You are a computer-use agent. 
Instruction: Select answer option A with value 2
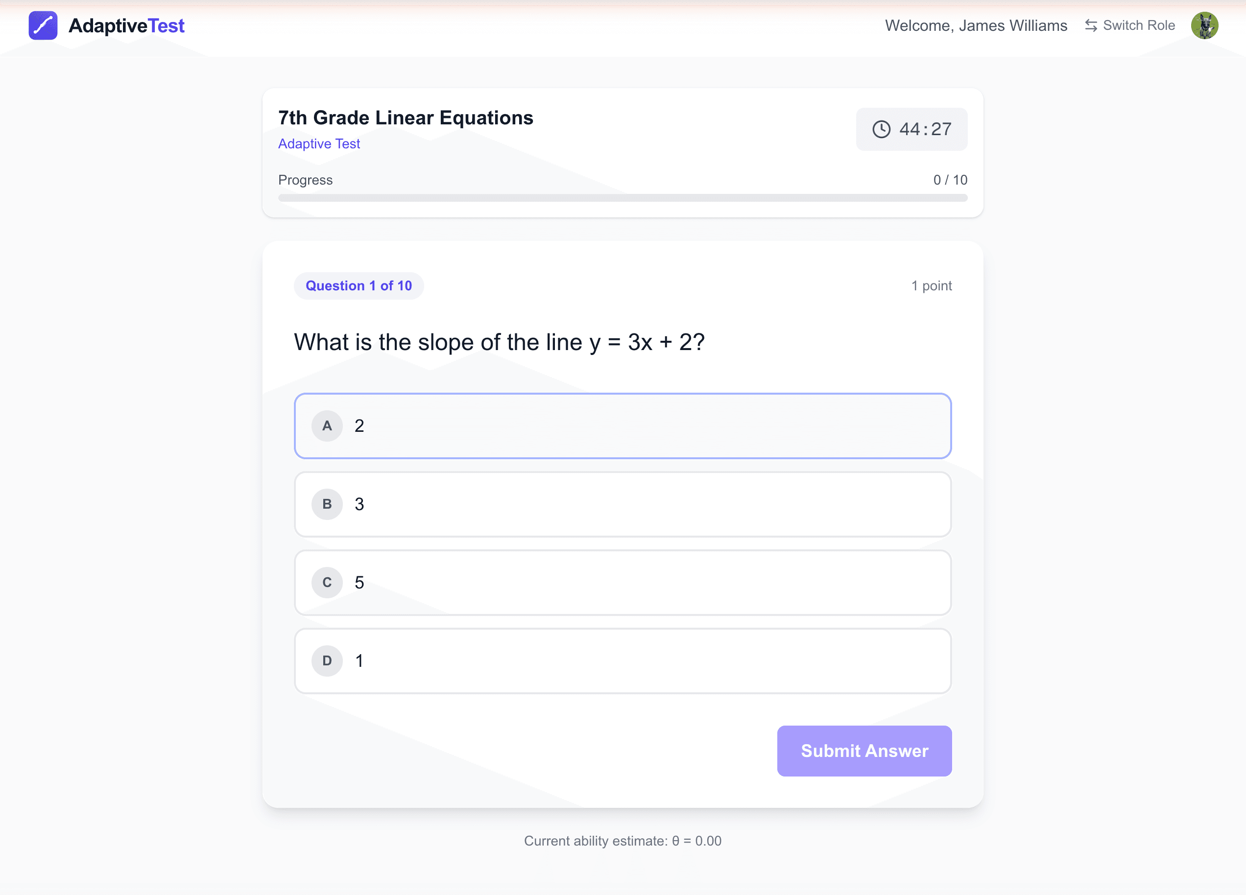click(x=623, y=425)
